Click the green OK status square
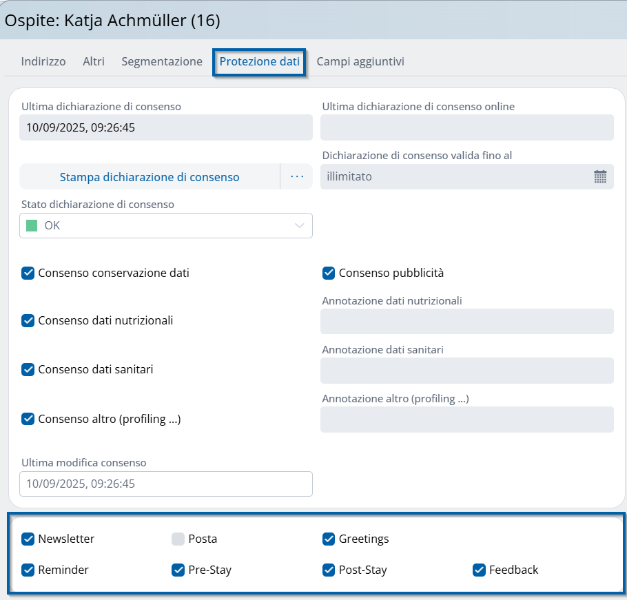Screen dimensions: 627x600 [x=31, y=226]
